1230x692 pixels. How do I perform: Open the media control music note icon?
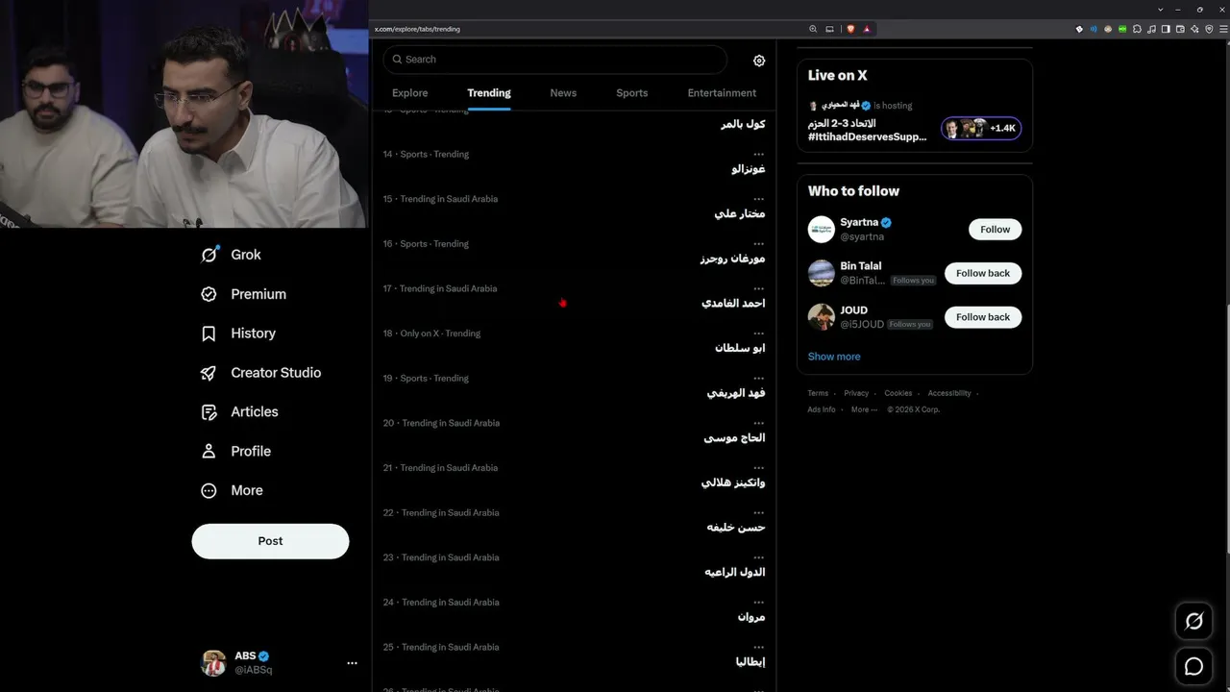click(x=1151, y=30)
